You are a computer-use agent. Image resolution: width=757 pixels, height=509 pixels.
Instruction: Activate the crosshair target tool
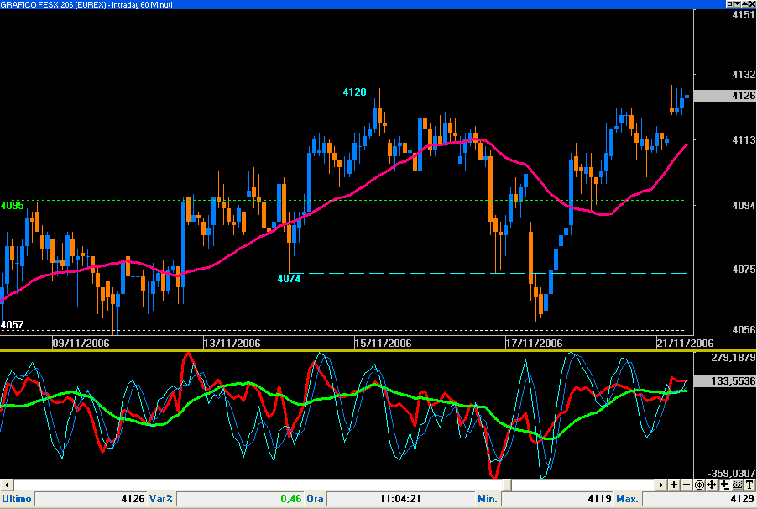(699, 485)
